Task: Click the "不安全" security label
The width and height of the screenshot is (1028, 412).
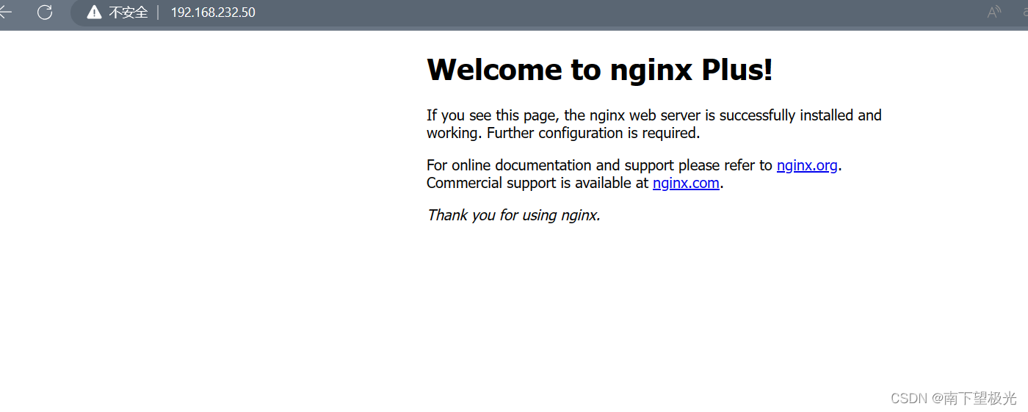Action: [128, 12]
